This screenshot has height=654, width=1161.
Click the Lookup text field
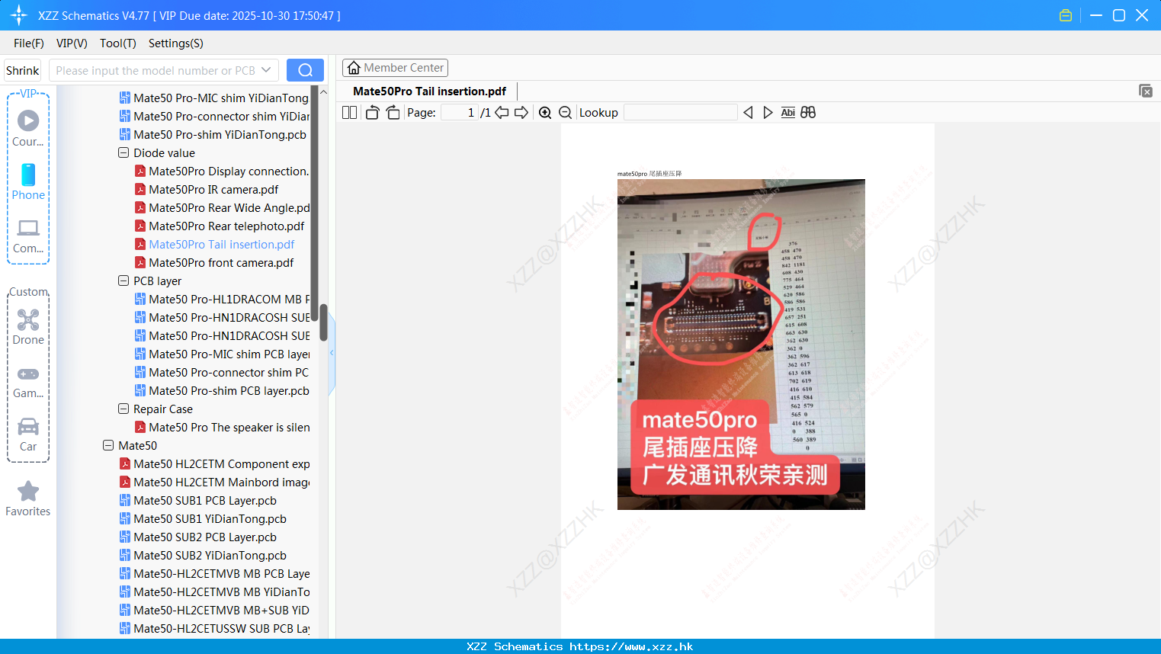click(x=681, y=113)
